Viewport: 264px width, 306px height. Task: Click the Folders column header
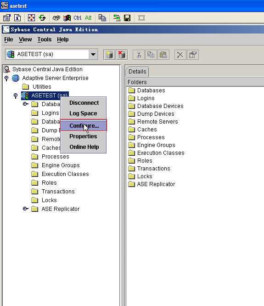click(x=195, y=82)
